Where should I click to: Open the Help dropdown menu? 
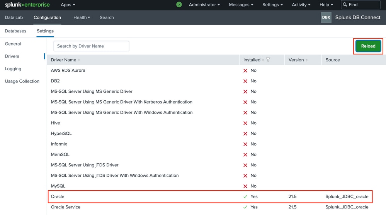[326, 5]
